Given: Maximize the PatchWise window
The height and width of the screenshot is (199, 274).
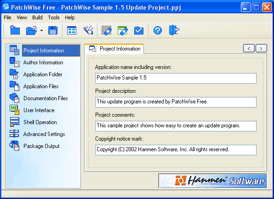Looking at the screenshot, I should [x=256, y=7].
